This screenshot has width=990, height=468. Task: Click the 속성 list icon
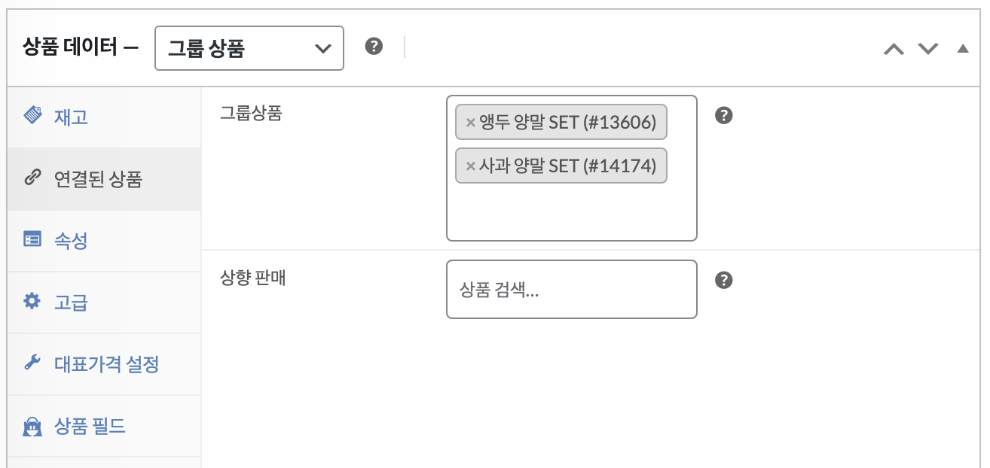32,240
